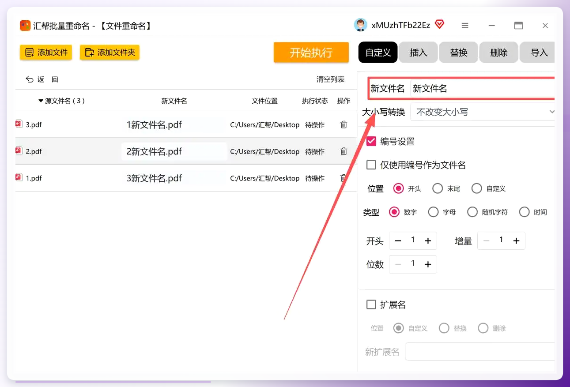Select 末尾 position radio button
This screenshot has height=387, width=570.
pyautogui.click(x=438, y=188)
